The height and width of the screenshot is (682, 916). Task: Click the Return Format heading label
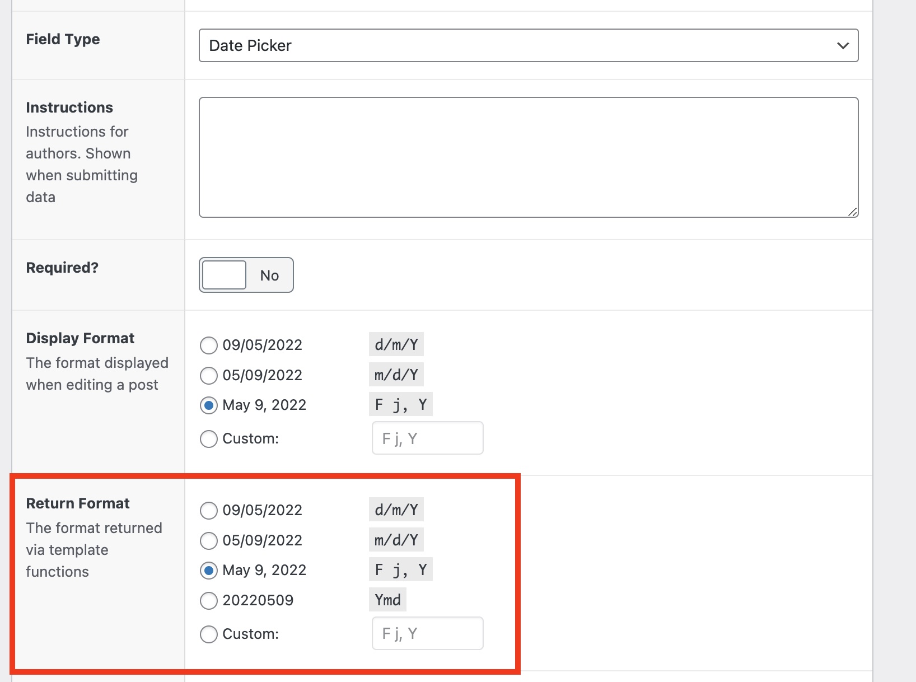click(78, 503)
